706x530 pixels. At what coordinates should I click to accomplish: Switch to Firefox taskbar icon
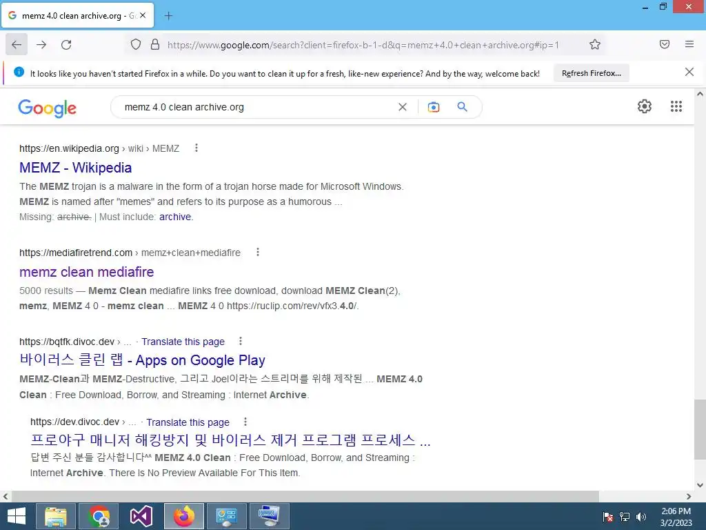184,516
